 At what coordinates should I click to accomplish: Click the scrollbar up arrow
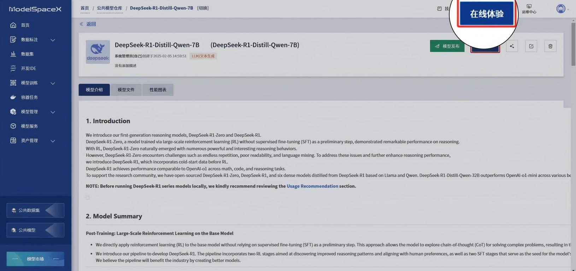click(x=574, y=21)
